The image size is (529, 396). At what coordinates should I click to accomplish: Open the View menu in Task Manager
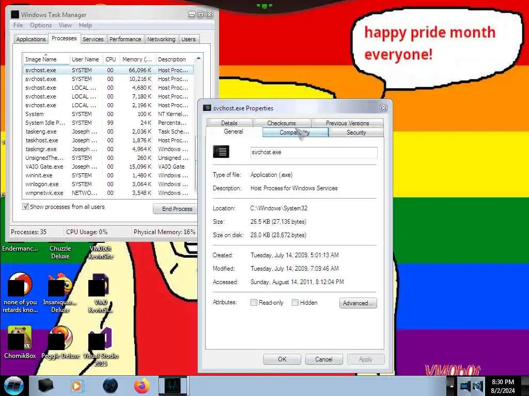[x=65, y=25]
